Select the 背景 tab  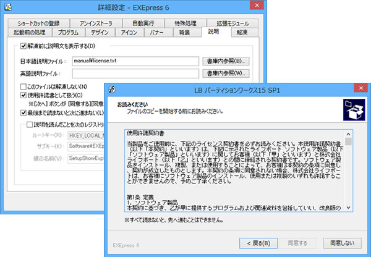[187, 32]
